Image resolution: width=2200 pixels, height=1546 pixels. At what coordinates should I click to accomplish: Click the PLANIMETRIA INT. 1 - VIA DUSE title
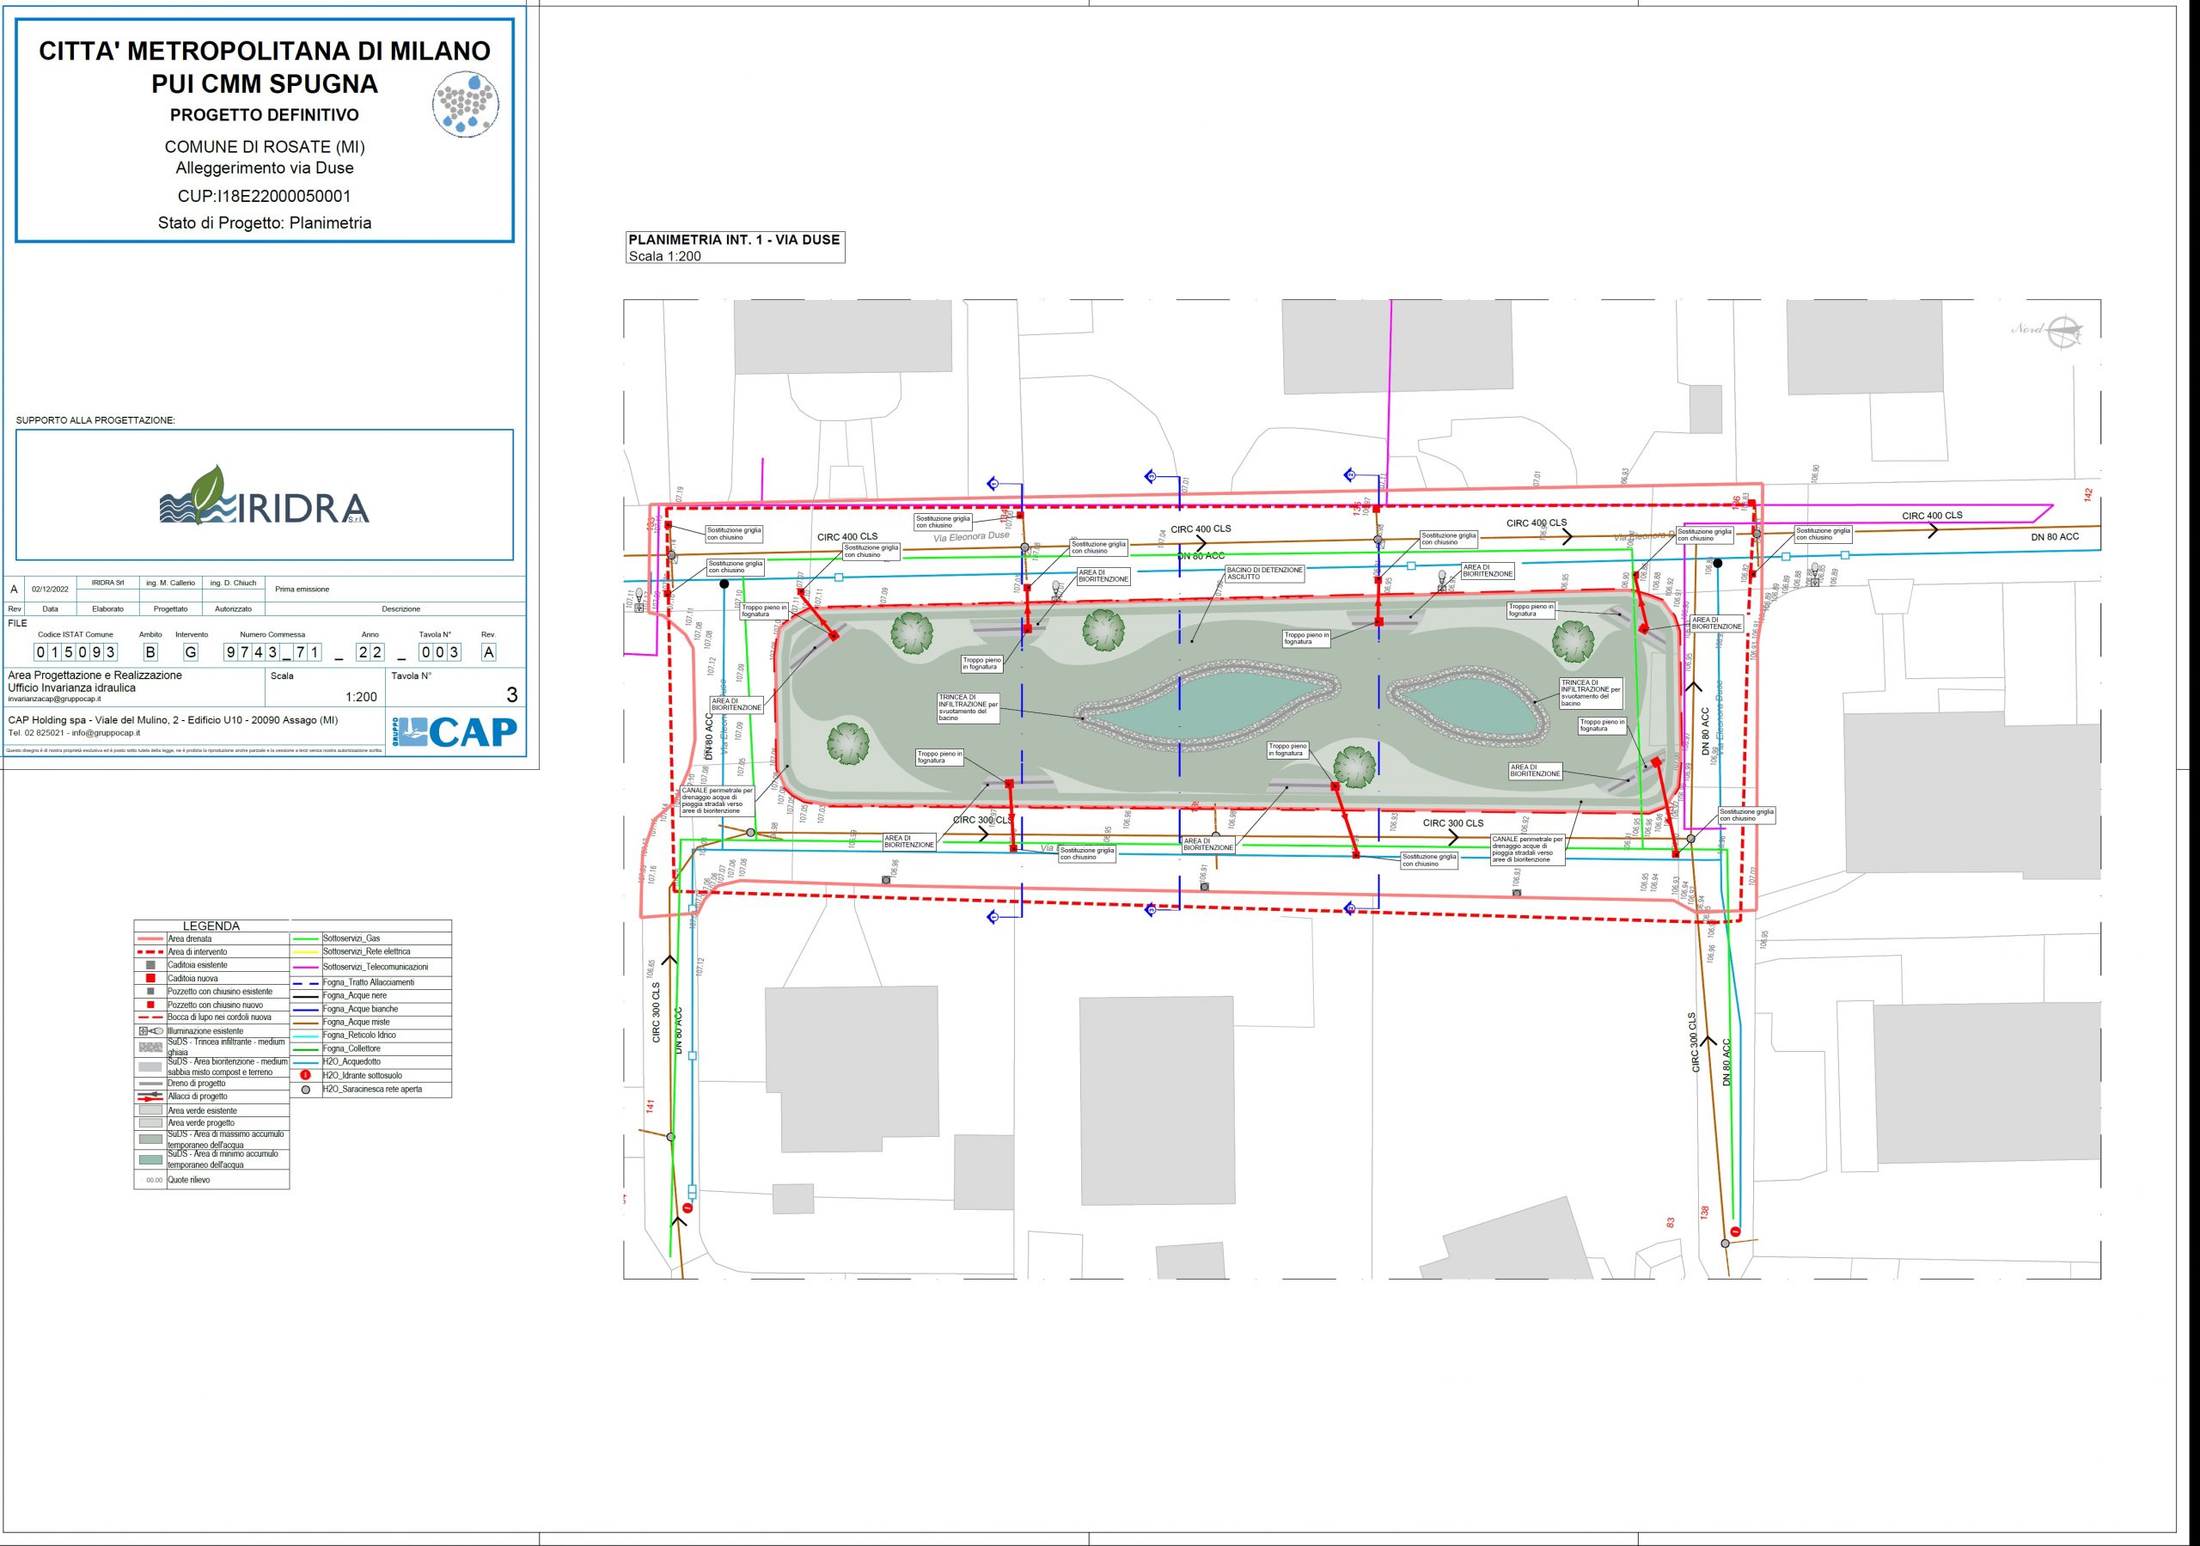pyautogui.click(x=734, y=240)
